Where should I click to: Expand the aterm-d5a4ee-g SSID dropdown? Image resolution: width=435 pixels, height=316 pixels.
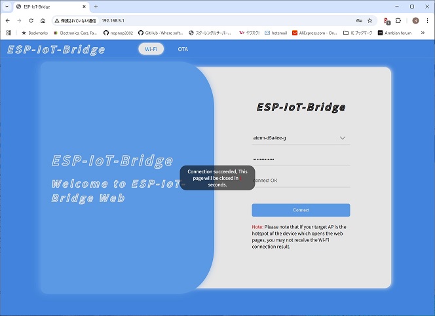301,138
